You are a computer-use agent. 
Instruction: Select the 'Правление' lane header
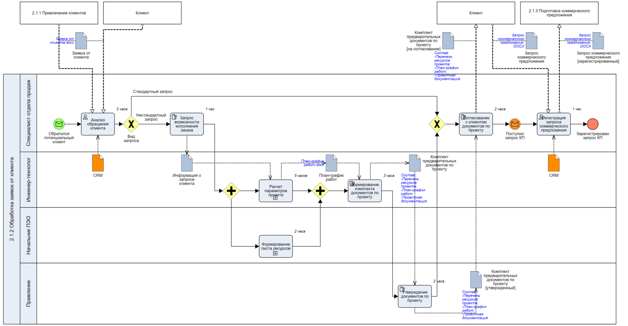point(28,293)
